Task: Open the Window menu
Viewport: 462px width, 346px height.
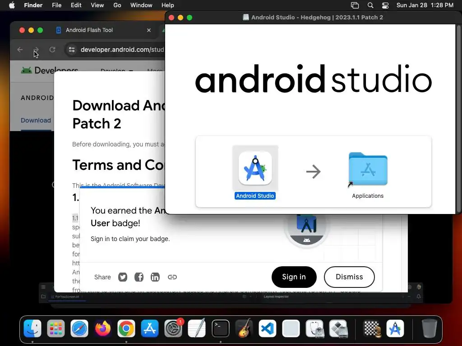Action: (x=141, y=5)
